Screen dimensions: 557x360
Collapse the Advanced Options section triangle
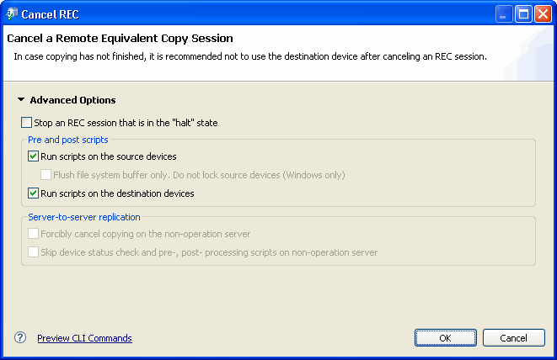[x=21, y=99]
